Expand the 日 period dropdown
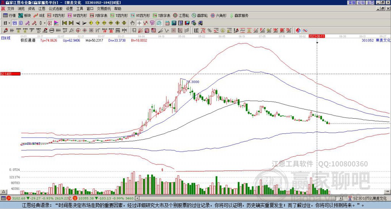Viewport: 391px width, 209px height. [x=9, y=23]
